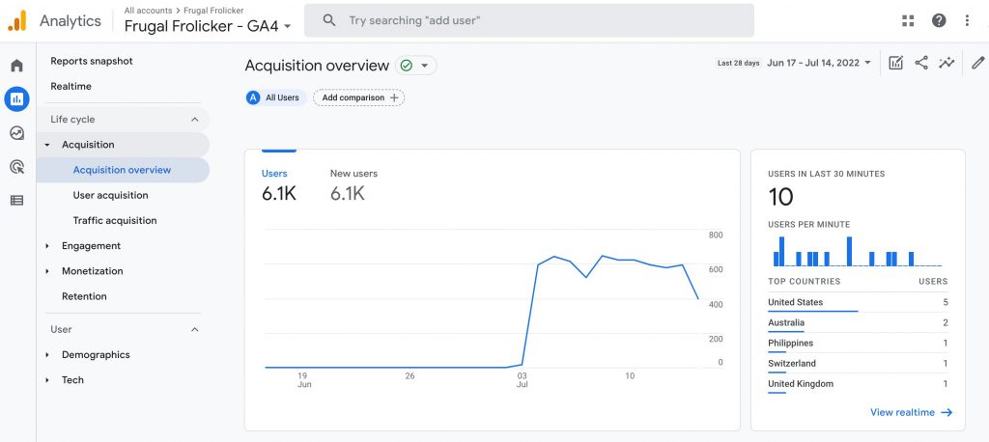Collapse the Acquisition tree arrow
The image size is (989, 442).
pos(47,145)
